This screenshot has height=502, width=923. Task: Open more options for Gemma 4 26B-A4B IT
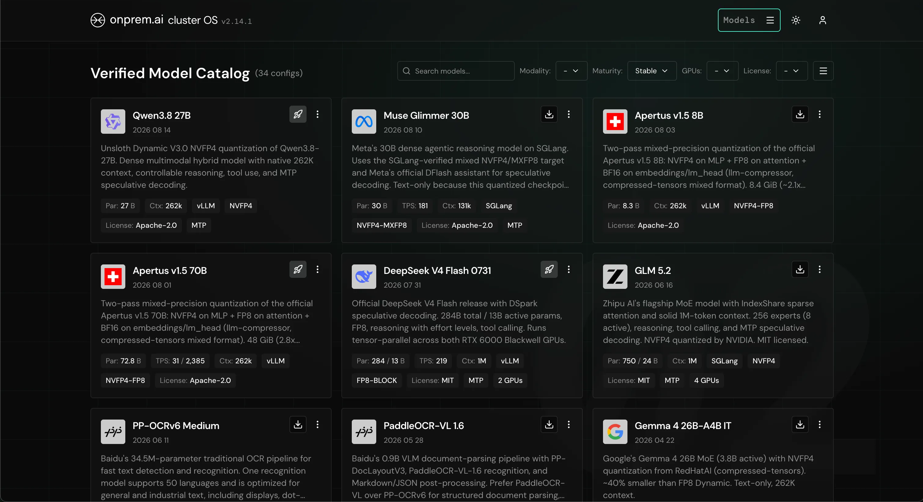click(819, 424)
